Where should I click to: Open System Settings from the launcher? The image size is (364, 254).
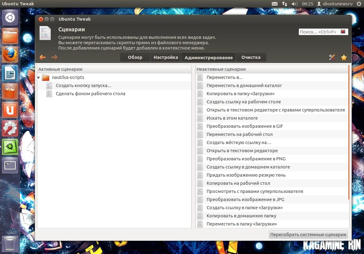click(10, 128)
